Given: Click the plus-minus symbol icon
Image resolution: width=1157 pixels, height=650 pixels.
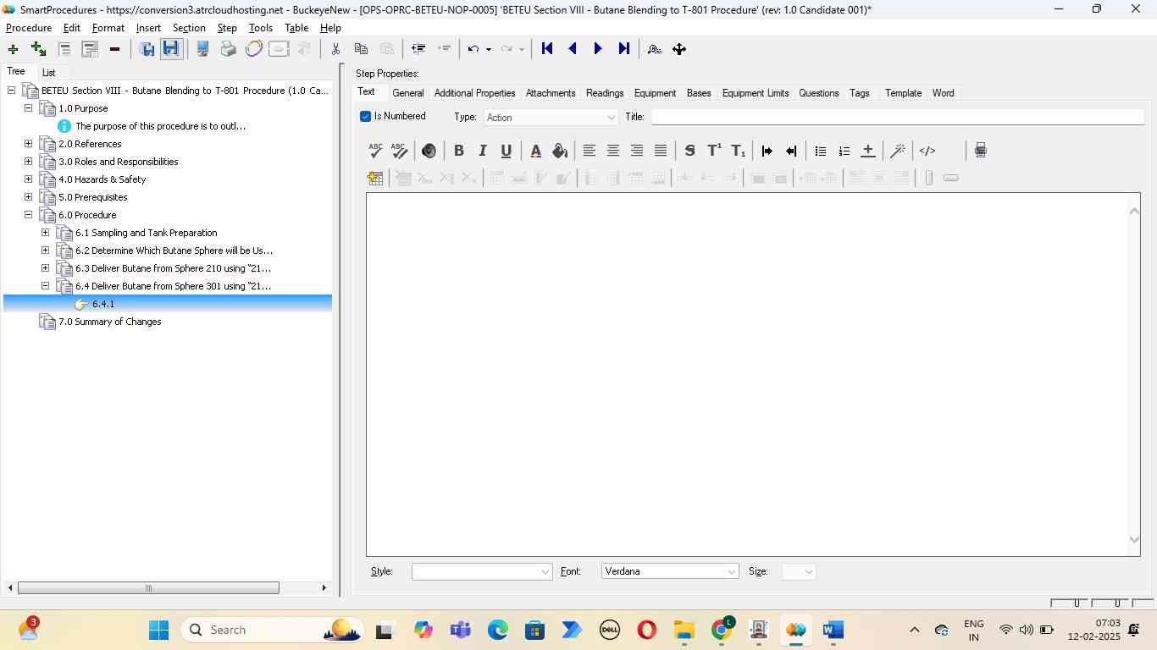Looking at the screenshot, I should [867, 151].
